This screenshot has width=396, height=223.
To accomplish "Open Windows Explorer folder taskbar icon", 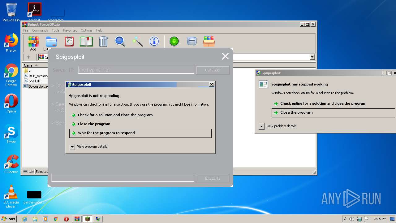I will click(x=35, y=219).
